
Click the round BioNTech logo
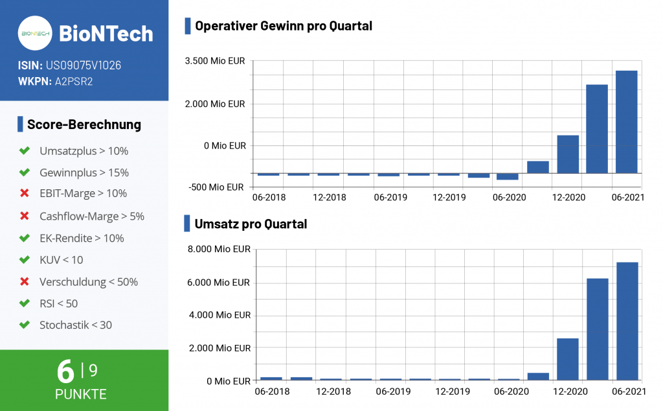coord(35,33)
